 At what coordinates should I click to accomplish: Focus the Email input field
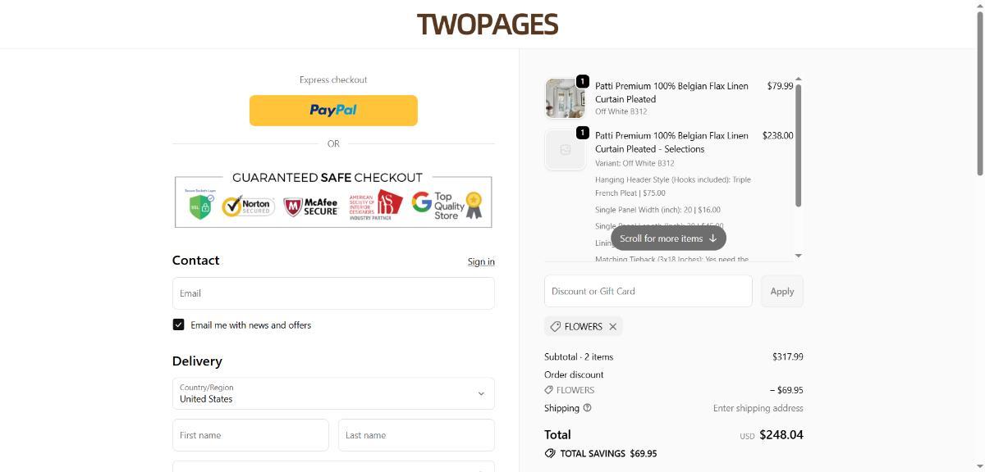[333, 293]
